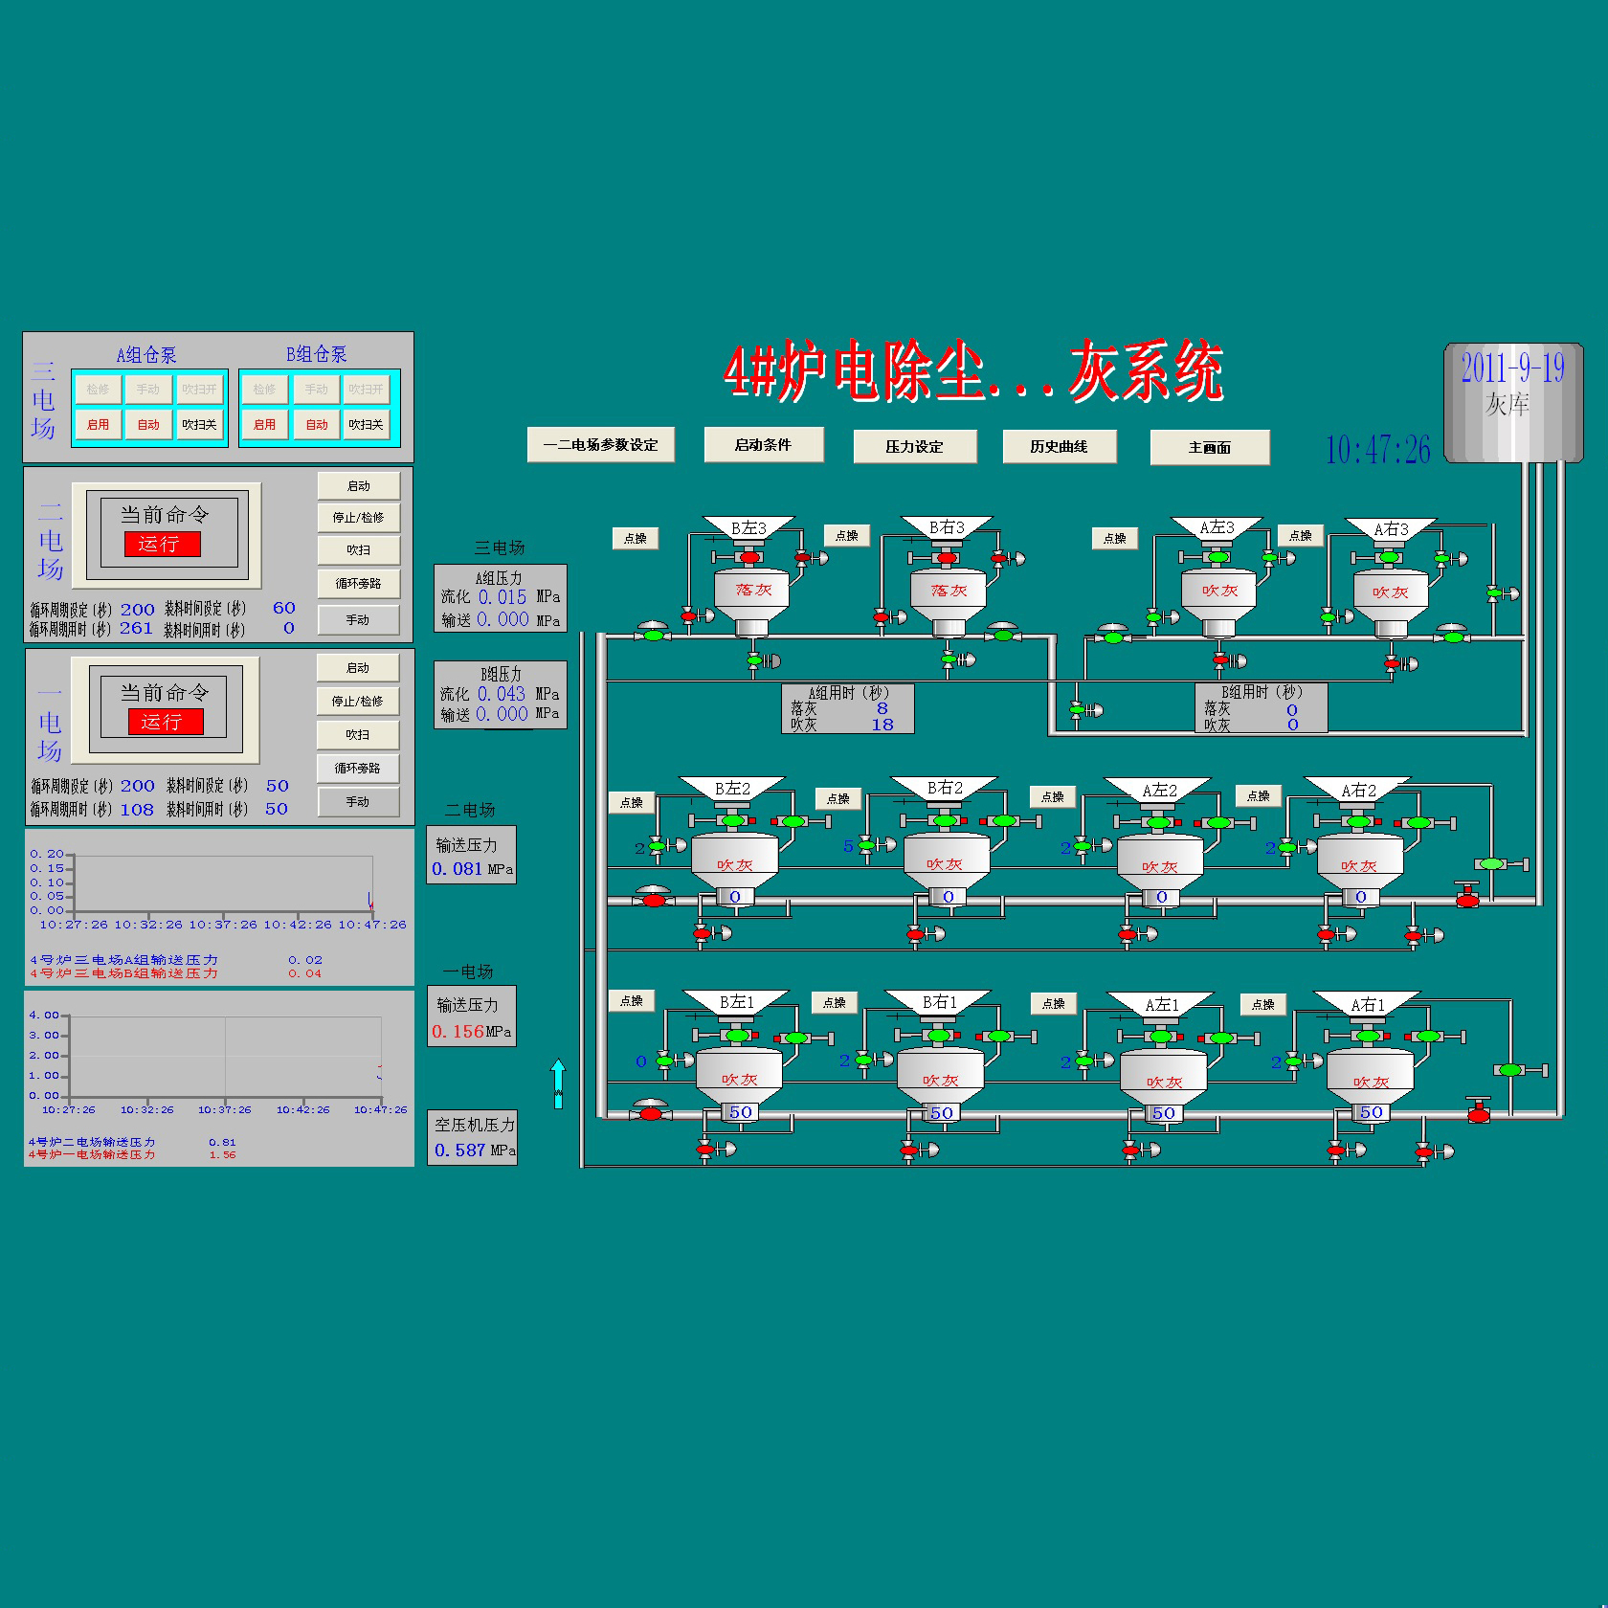
Task: Click 点操 button beside B左3
Action: point(635,538)
